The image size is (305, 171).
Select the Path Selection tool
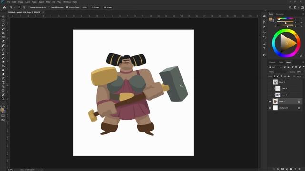pyautogui.click(x=3, y=86)
